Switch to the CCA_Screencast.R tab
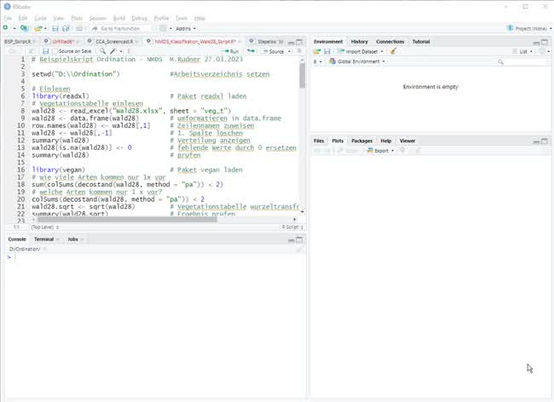Viewport: 554px width, 402px height. pyautogui.click(x=114, y=42)
